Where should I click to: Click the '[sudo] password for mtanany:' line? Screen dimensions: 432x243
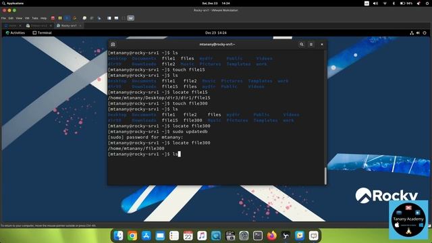(x=146, y=137)
